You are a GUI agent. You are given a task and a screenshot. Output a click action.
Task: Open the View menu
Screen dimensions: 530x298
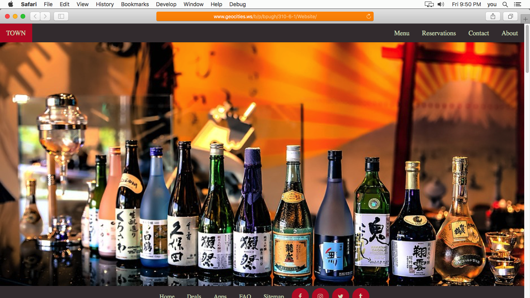[x=83, y=4]
